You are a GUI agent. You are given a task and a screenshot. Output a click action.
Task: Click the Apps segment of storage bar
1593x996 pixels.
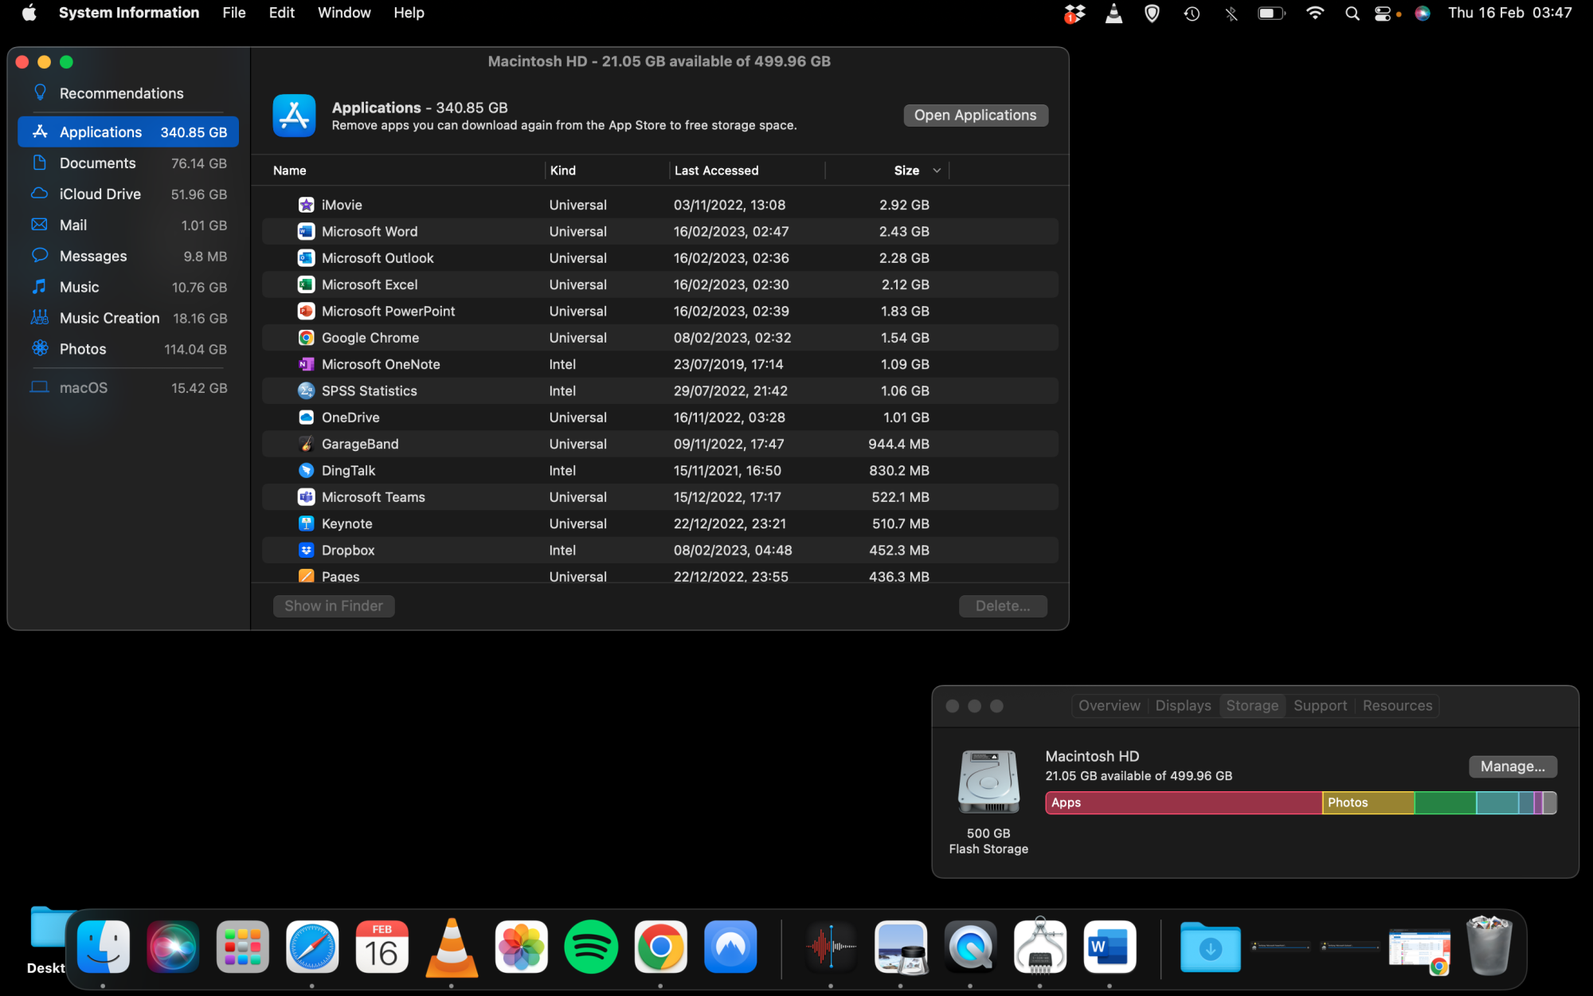click(1184, 802)
